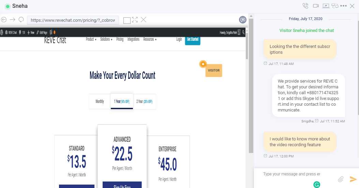Go forward in the co-browse browser
The image size is (359, 188).
[12, 20]
